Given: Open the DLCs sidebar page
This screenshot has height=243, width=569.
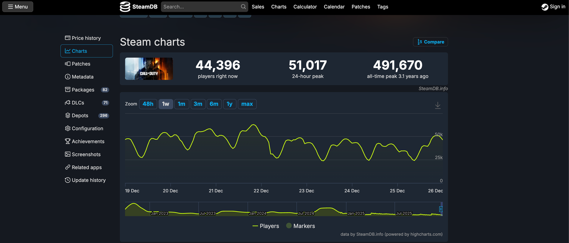Looking at the screenshot, I should [87, 103].
